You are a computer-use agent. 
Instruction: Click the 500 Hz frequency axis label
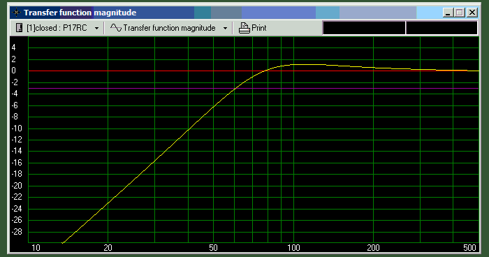click(x=469, y=248)
